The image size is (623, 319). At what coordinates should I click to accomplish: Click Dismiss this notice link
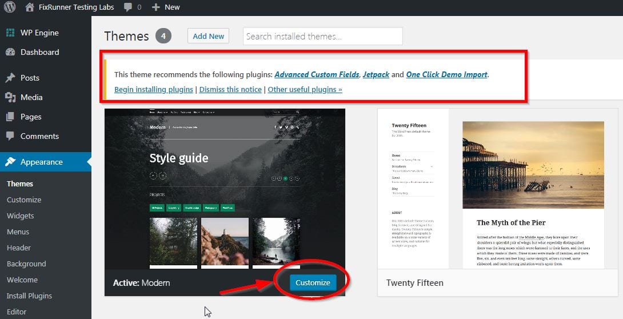[230, 89]
